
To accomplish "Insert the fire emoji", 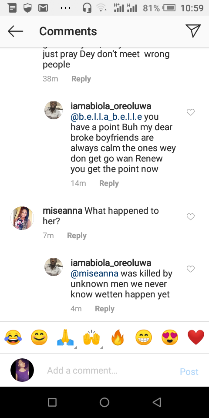I will 118,337.
